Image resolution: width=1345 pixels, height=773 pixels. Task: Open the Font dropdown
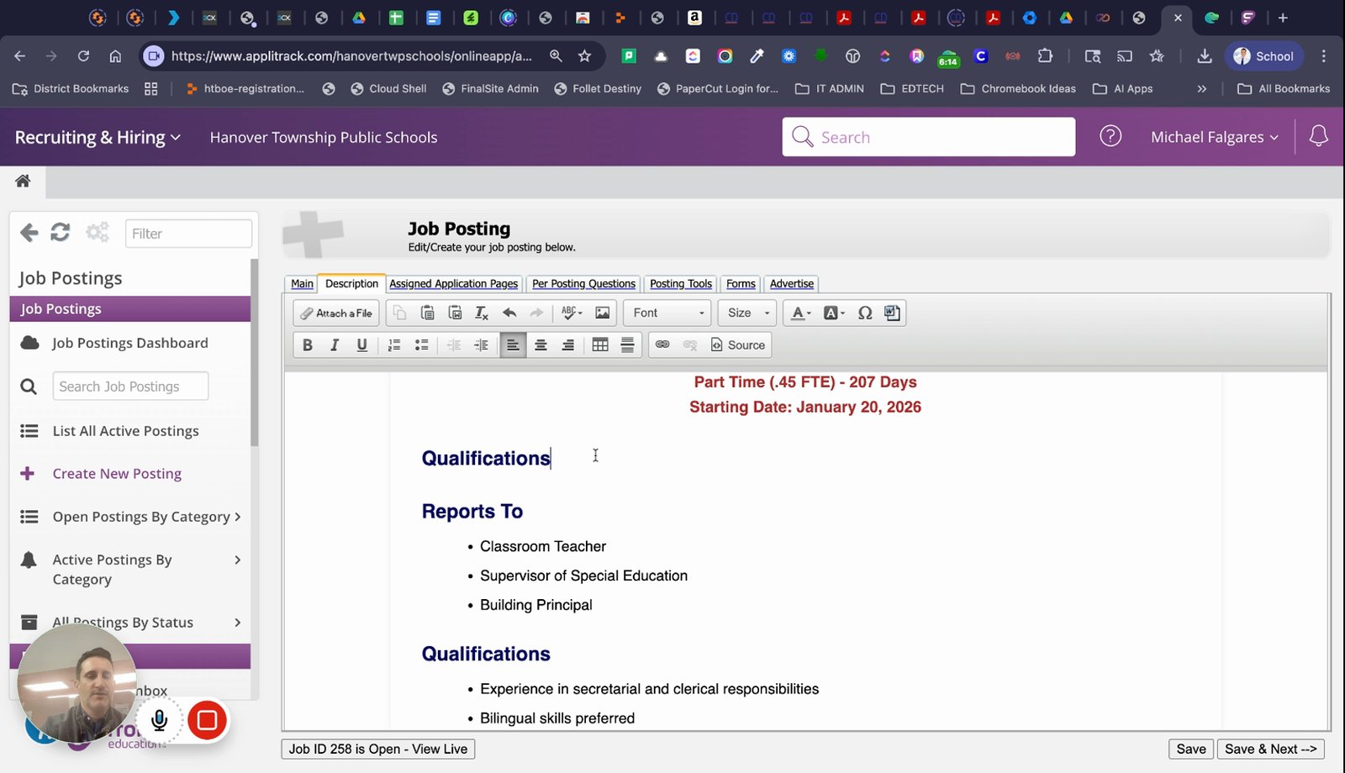667,313
